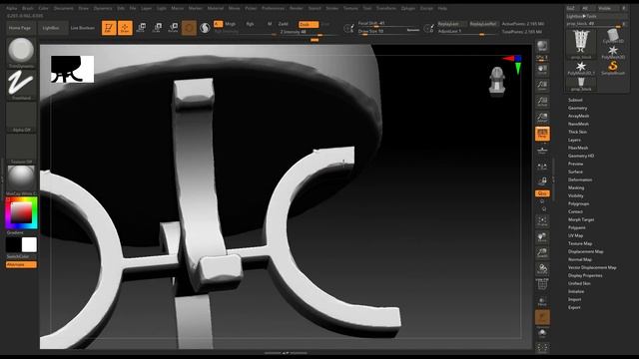The height and width of the screenshot is (359, 639).
Task: Pick a hue in the color picker
Action: coord(21,212)
